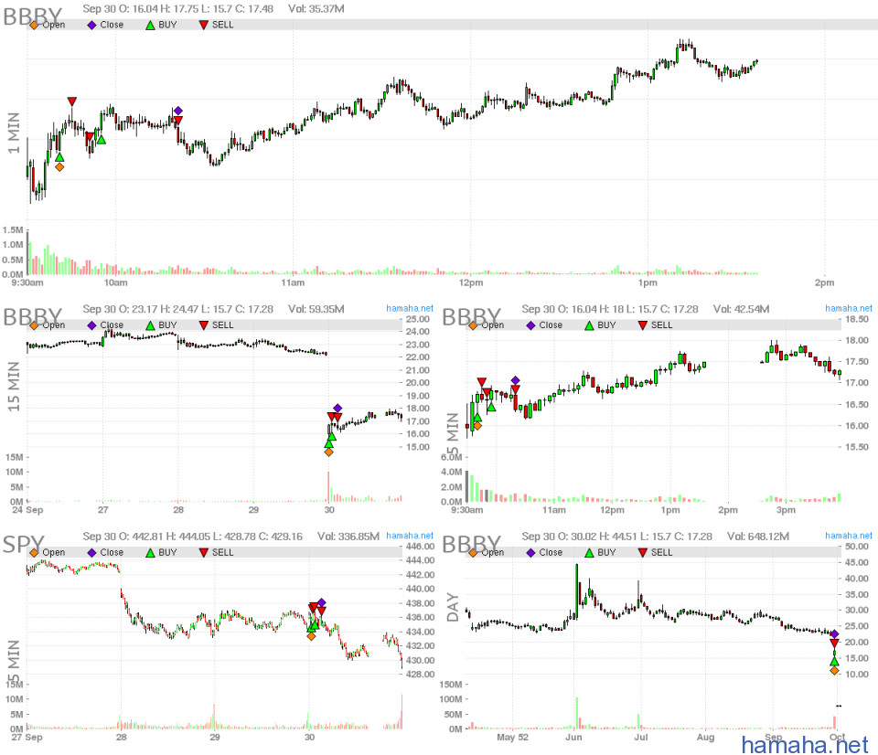Select the purple Close marker on the 15 MIN candles
The width and height of the screenshot is (878, 755).
(x=337, y=408)
